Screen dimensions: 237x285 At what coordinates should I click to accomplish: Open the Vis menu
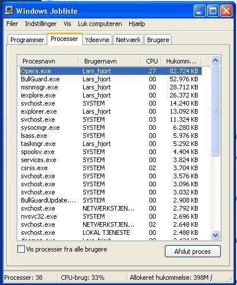pyautogui.click(x=67, y=24)
